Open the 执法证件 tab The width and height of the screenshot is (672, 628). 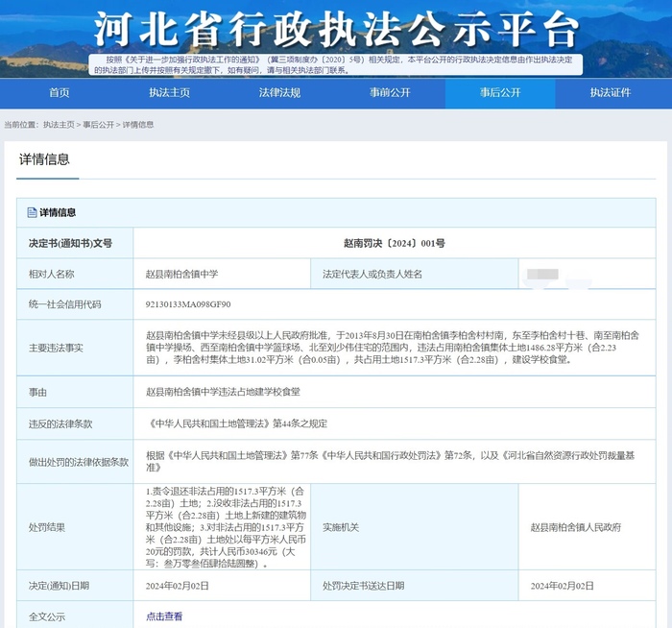pyautogui.click(x=611, y=92)
